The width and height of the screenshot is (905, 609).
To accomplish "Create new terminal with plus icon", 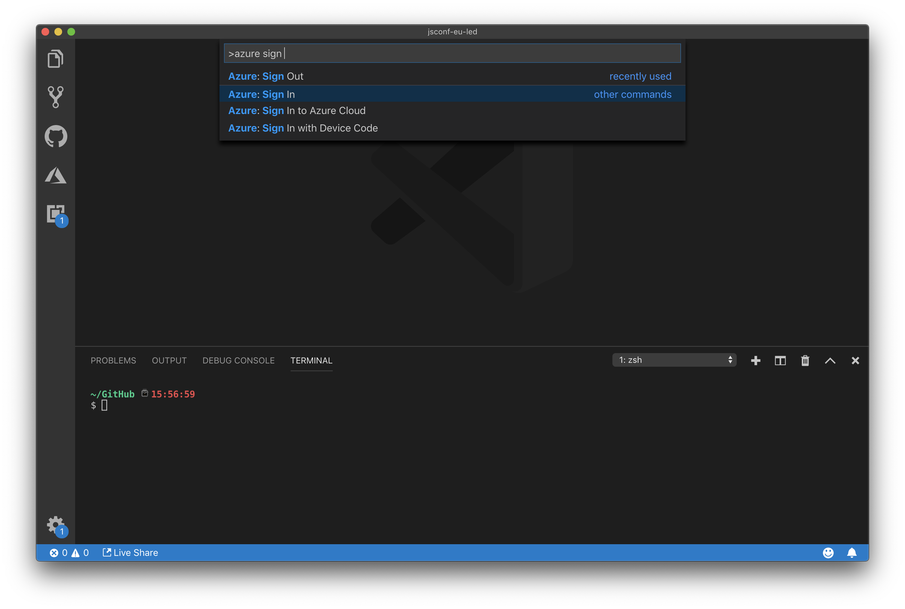I will point(755,361).
